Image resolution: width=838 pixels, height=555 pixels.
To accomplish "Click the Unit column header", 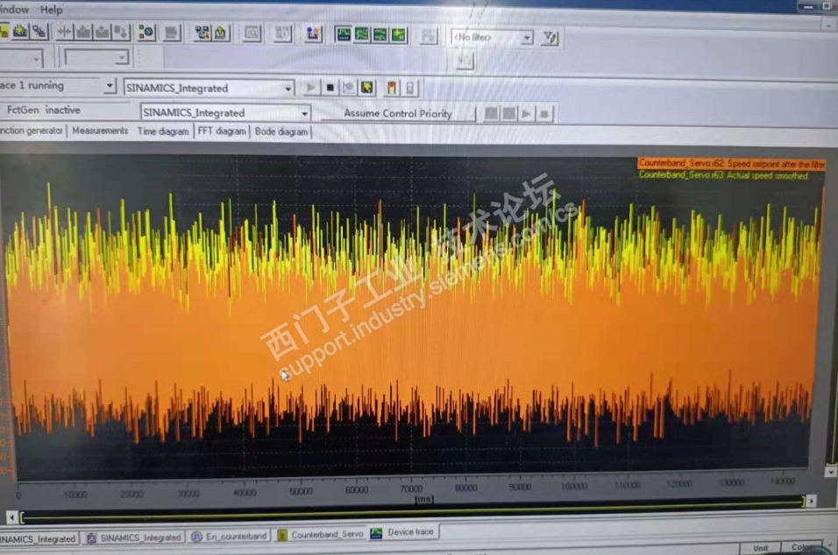I will pos(761,548).
